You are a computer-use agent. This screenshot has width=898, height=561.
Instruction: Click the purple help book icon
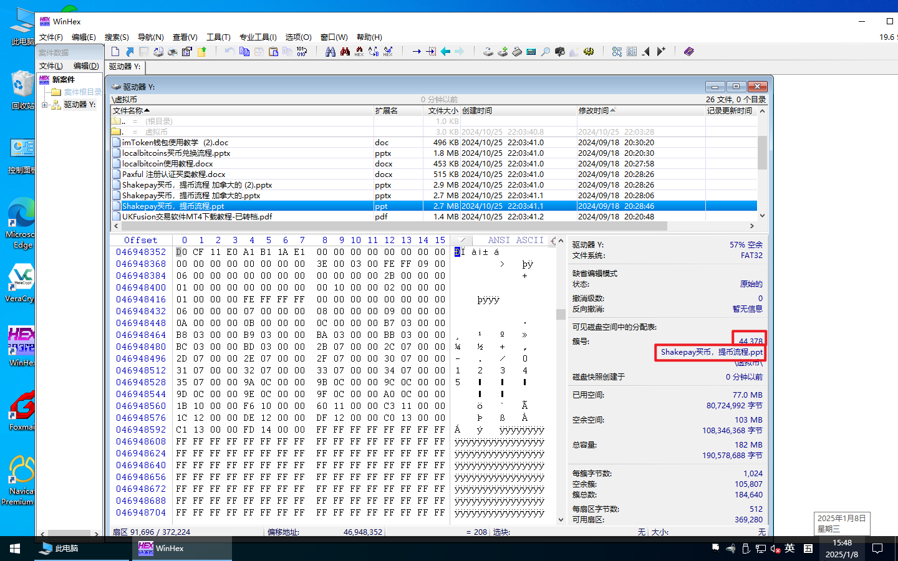tap(689, 52)
